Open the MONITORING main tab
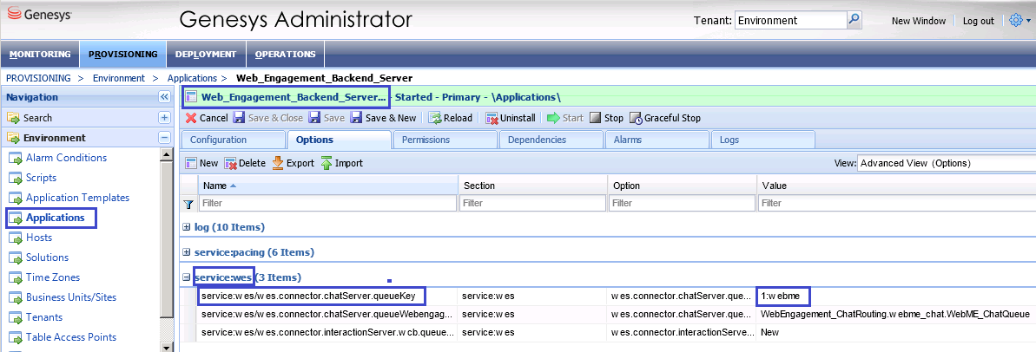Screen dimensions: 1036x352 40,54
